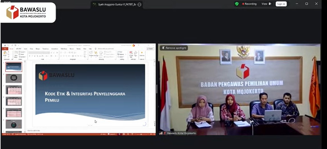This screenshot has height=149, width=327.
Task: Switch to the Home ribbon tab
Action: pyautogui.click(x=11, y=49)
